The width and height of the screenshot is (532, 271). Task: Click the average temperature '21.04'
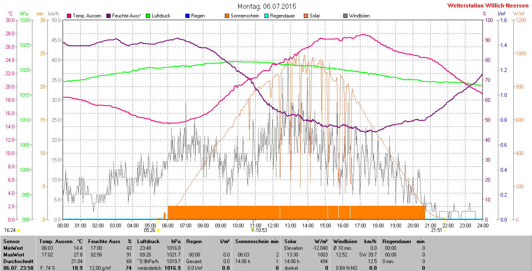coord(77,261)
